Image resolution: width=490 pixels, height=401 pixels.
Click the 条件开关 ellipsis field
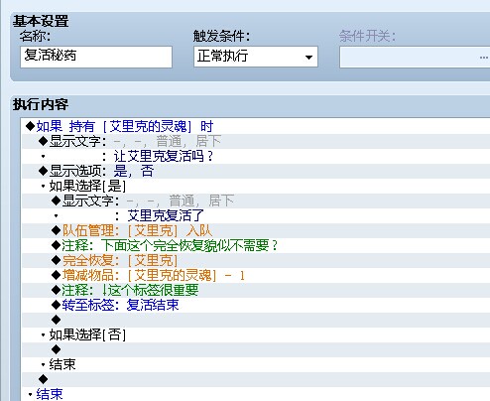point(415,58)
